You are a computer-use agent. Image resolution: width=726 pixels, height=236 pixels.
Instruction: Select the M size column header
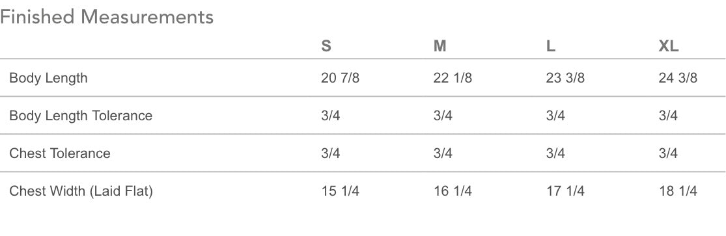440,46
